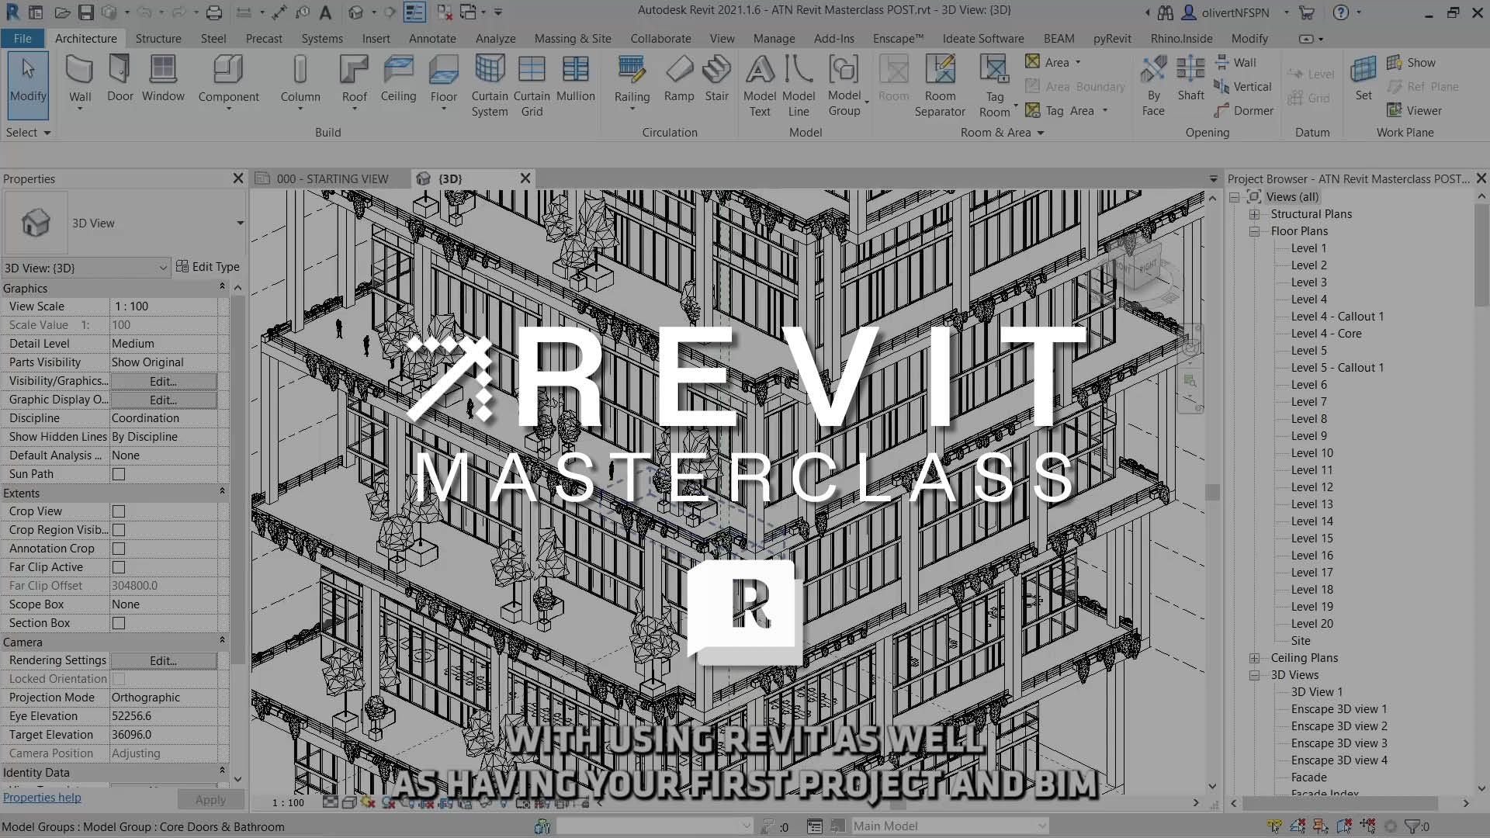Open the 000 - STARTING VIEW tab
The width and height of the screenshot is (1490, 838).
(x=332, y=178)
